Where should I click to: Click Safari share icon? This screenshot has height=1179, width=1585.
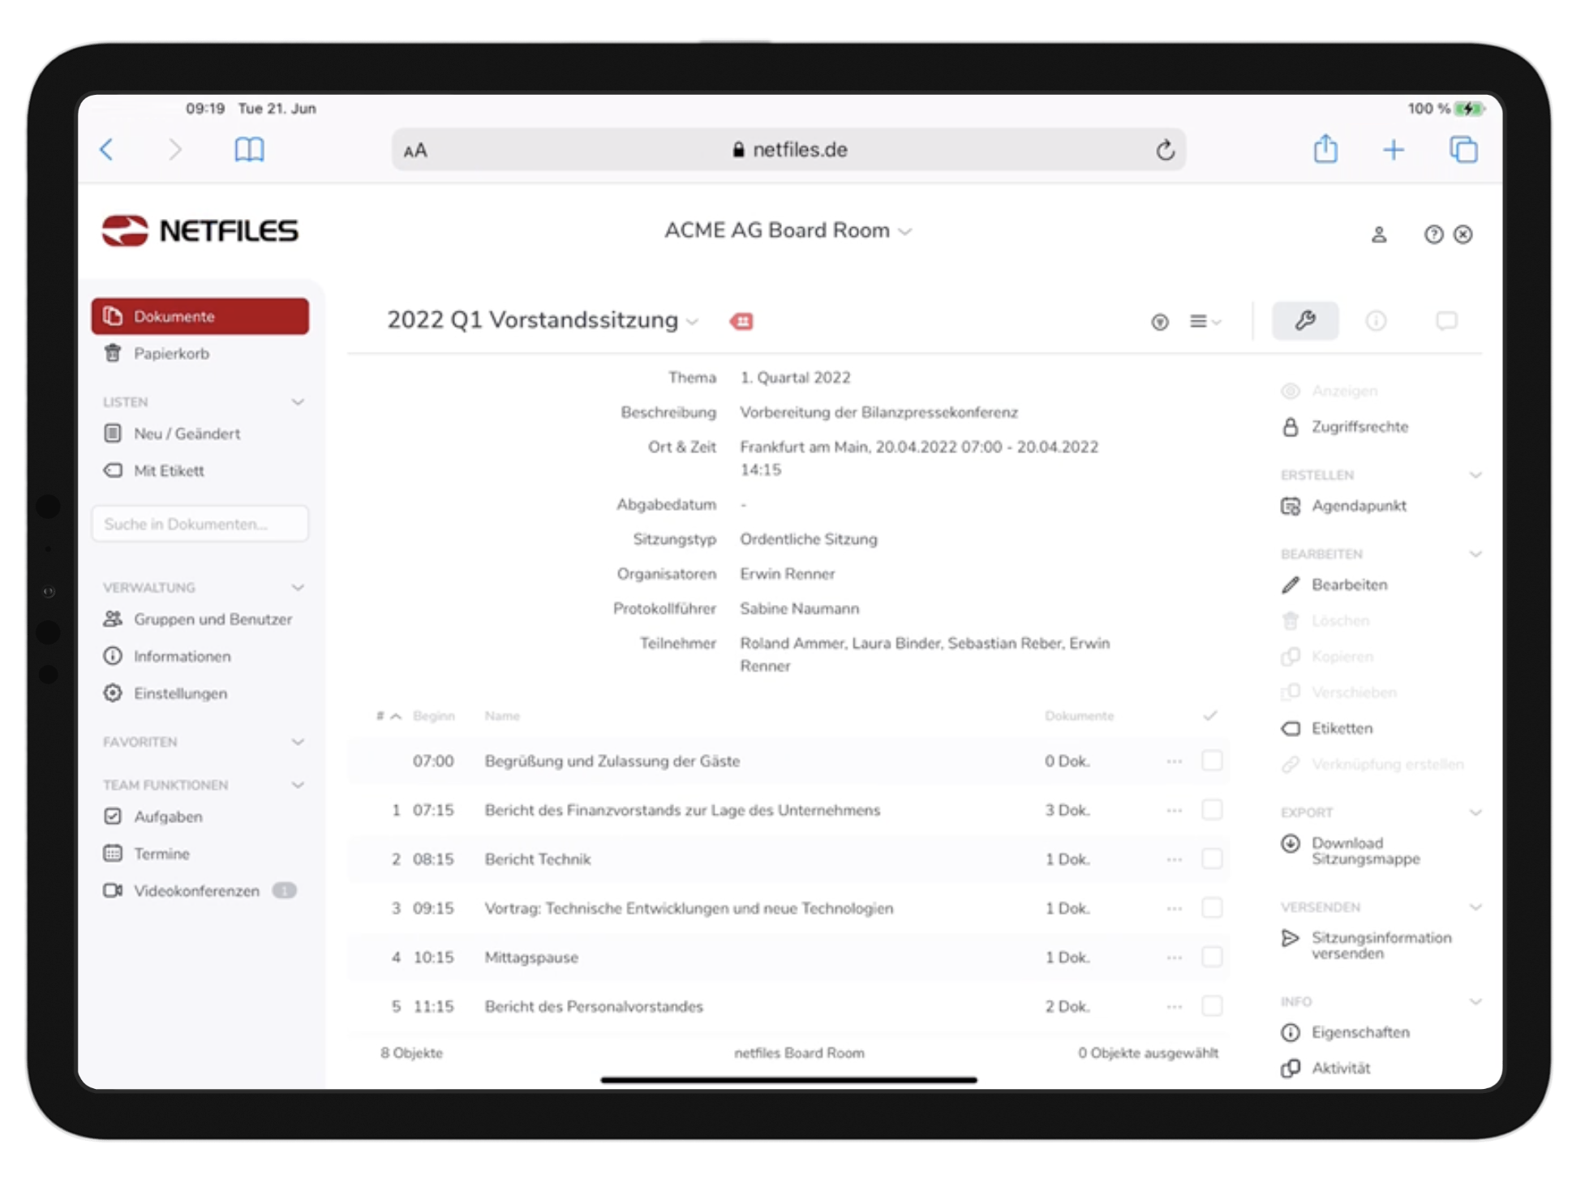coord(1325,149)
